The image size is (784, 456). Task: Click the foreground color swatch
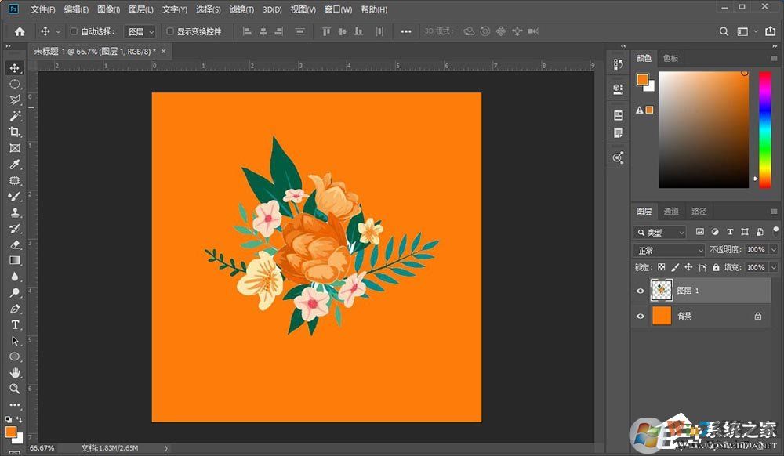pyautogui.click(x=643, y=79)
